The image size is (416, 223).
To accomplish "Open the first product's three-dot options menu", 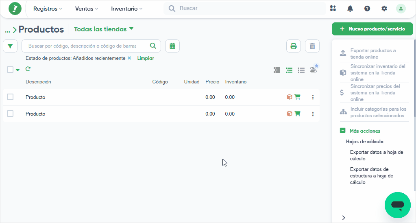I will point(313,97).
